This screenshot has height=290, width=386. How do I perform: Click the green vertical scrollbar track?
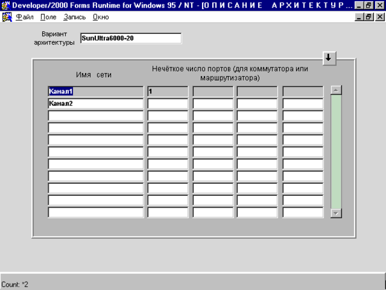(336, 152)
